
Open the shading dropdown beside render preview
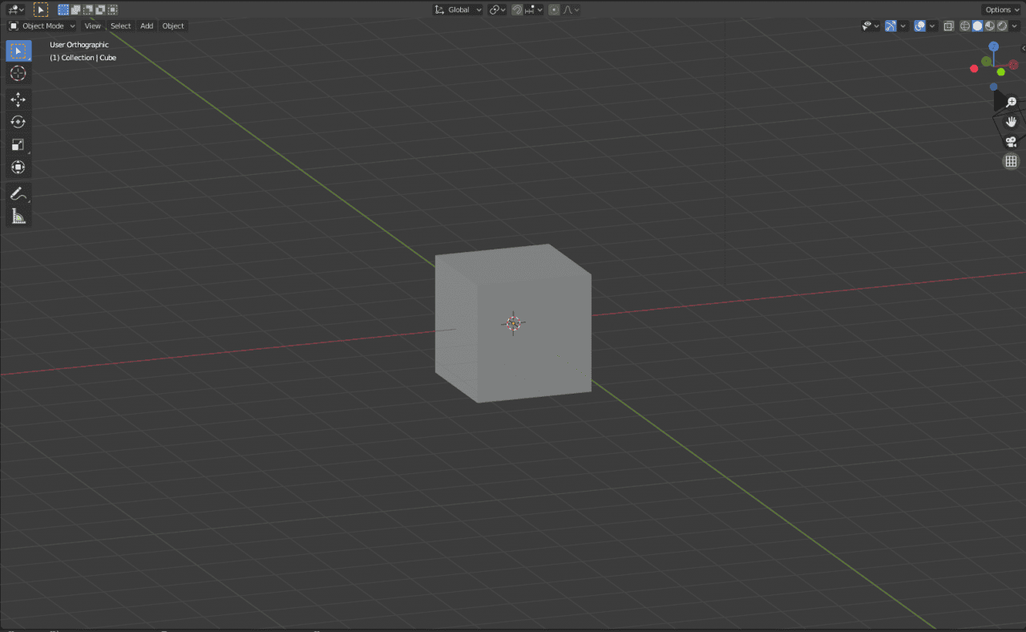click(x=1015, y=26)
